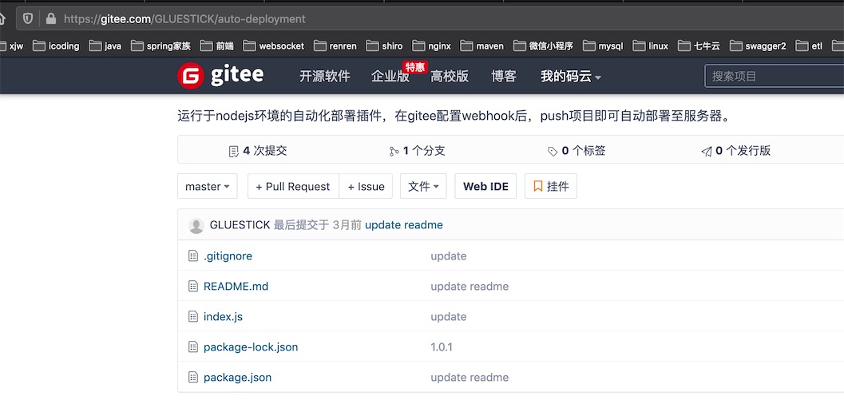Click the commits count icon
844x404 pixels.
coord(234,151)
